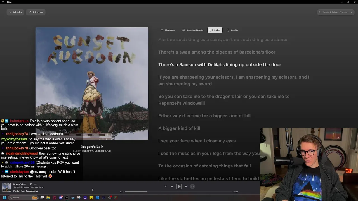
Task: Jump to lyric "I see your face when I close my eyes"
Action: (197, 141)
